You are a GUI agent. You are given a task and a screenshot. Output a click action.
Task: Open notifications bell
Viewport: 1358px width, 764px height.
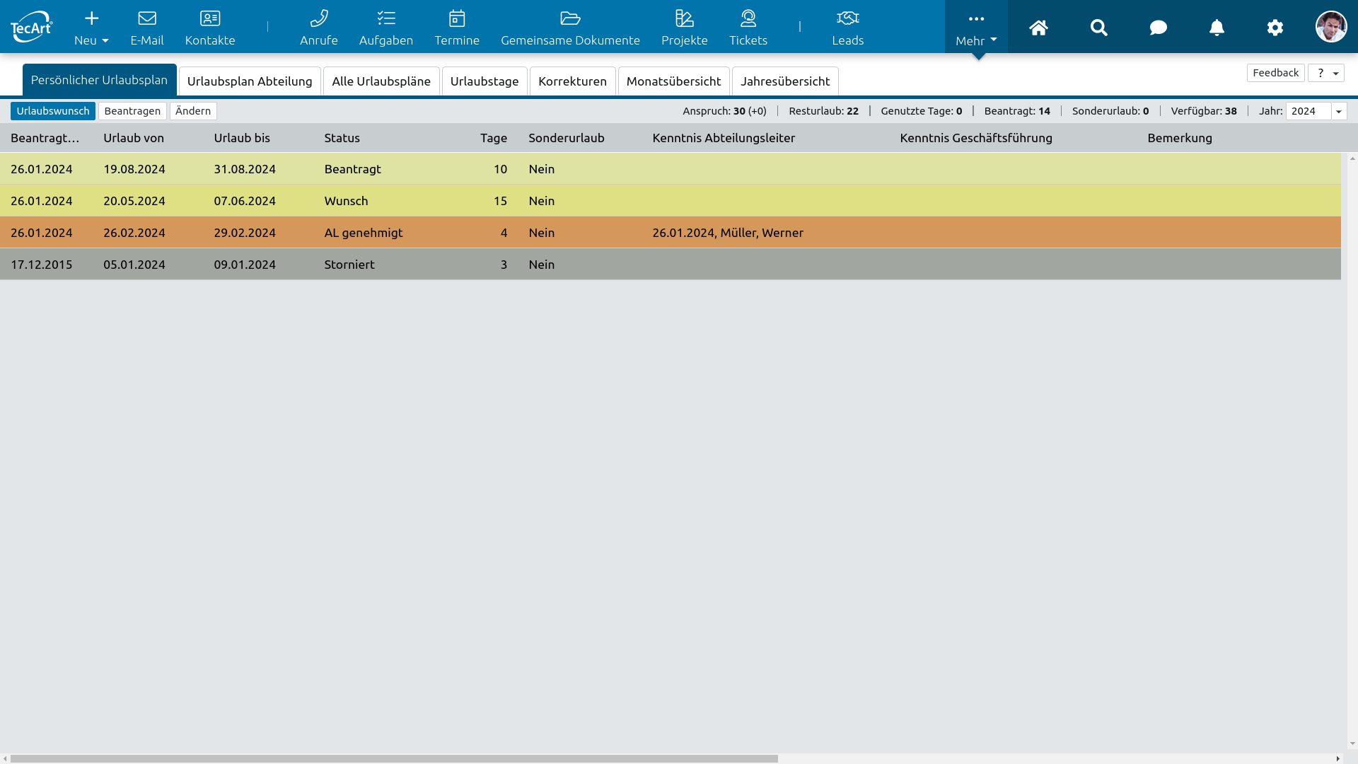pos(1216,28)
